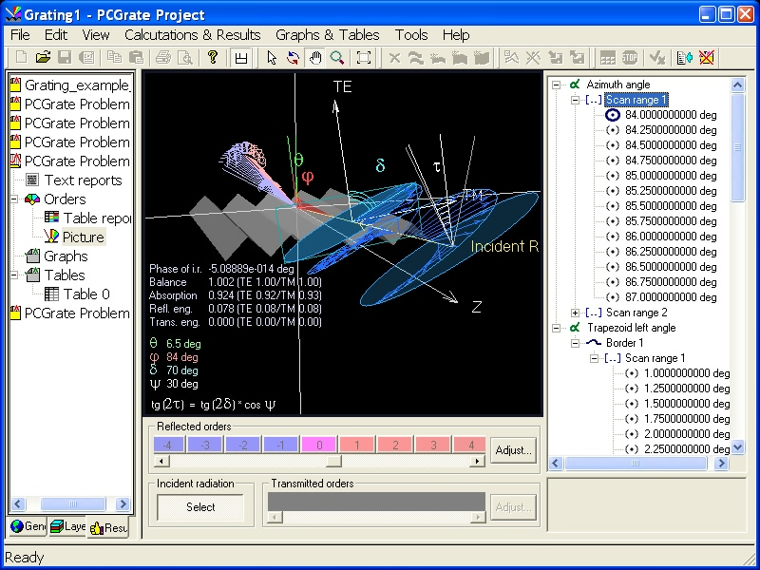The width and height of the screenshot is (760, 570).
Task: Open the Graphs & Tables menu
Action: pos(327,35)
